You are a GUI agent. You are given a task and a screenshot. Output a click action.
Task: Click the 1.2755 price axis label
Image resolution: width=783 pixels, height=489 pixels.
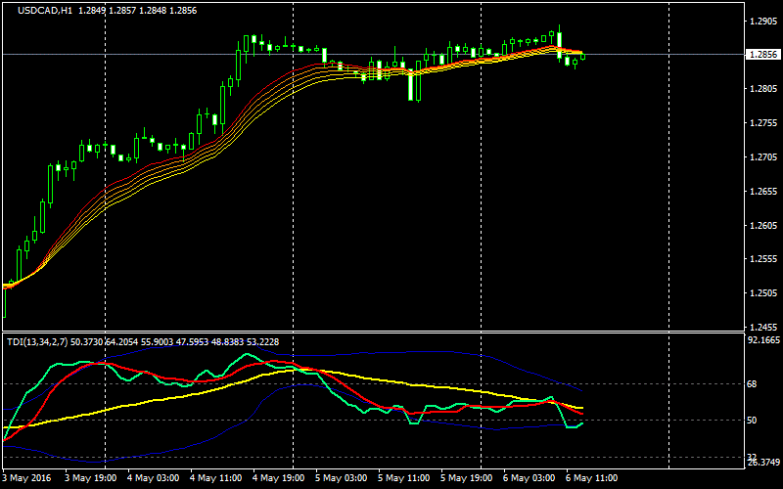[761, 123]
